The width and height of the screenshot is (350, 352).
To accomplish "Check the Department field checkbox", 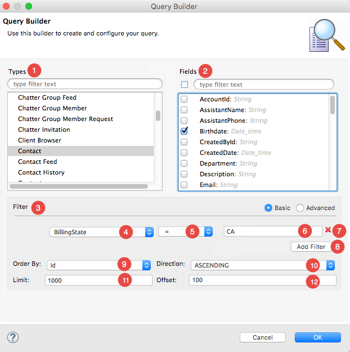I will pos(184,163).
